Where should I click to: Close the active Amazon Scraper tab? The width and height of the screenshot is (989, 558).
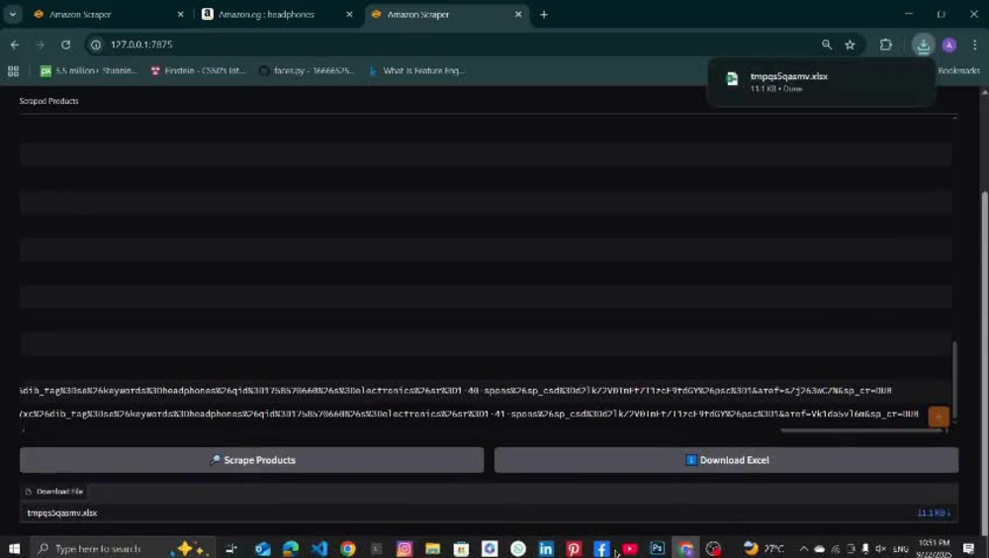518,14
